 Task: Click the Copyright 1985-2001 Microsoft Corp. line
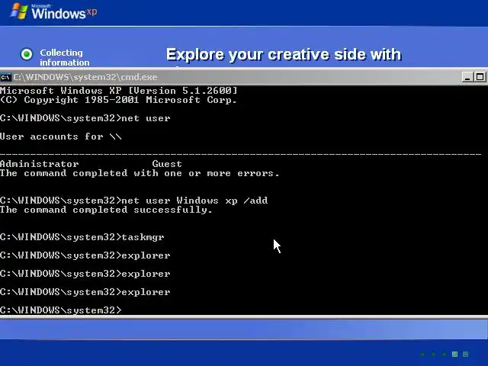tap(118, 100)
